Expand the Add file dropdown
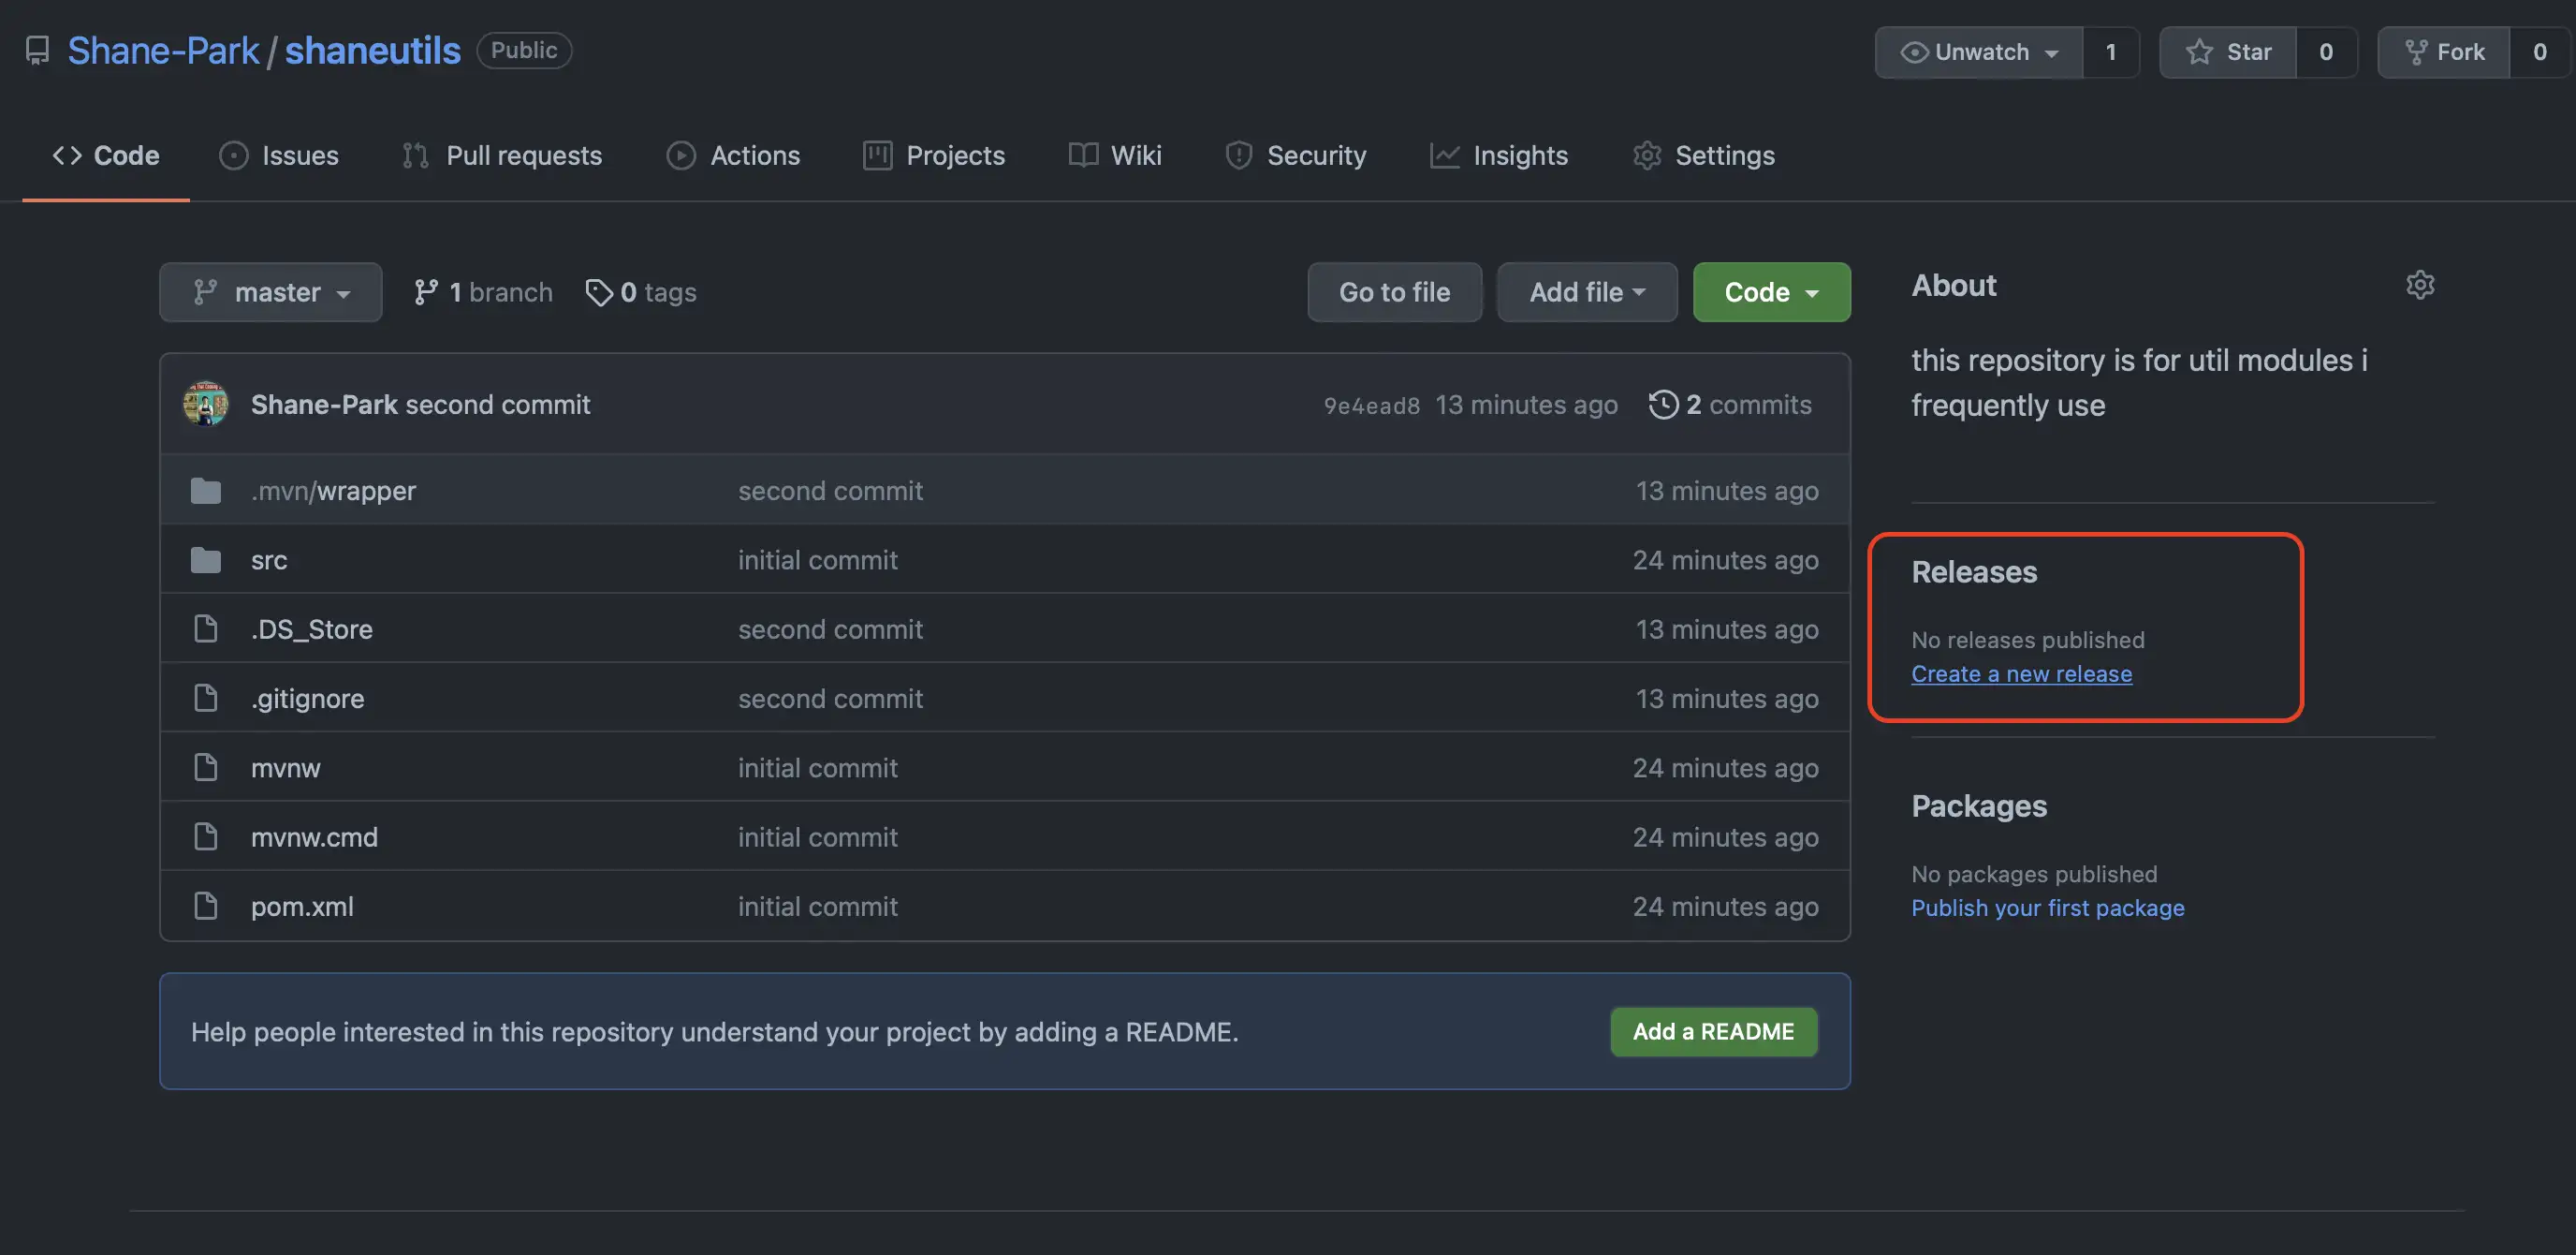 [1587, 292]
